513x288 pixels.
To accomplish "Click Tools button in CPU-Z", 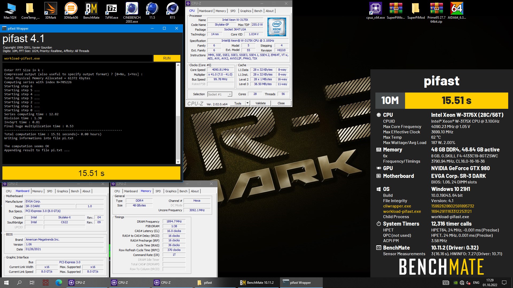I will pyautogui.click(x=238, y=103).
